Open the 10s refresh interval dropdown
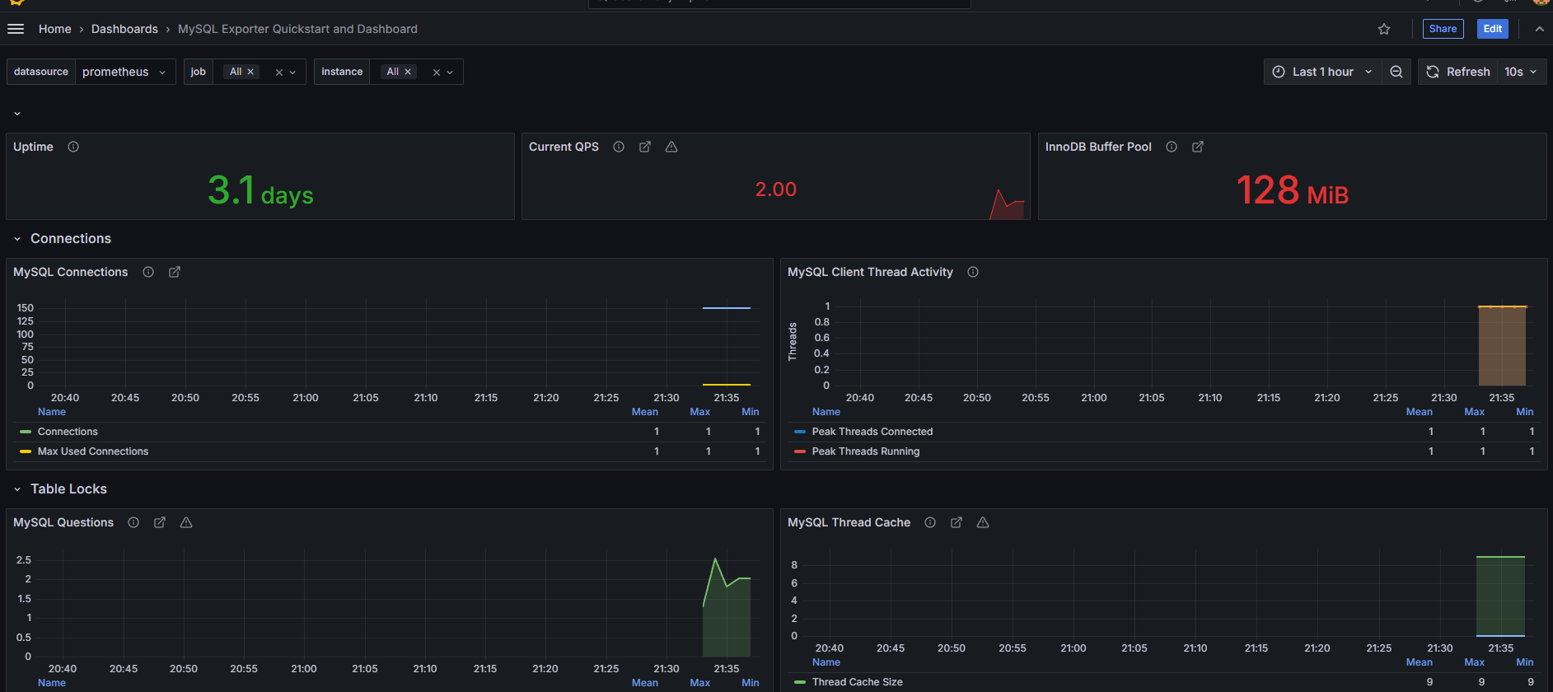This screenshot has width=1553, height=692. pyautogui.click(x=1521, y=72)
